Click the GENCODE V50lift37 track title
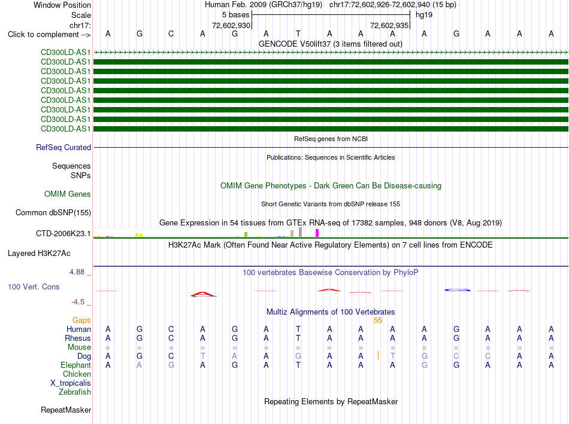Viewport: 569px width, 424px height. 330,44
